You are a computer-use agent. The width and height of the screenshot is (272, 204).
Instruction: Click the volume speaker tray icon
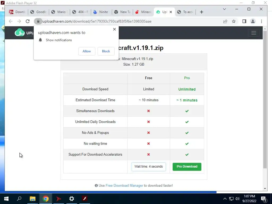237,199
